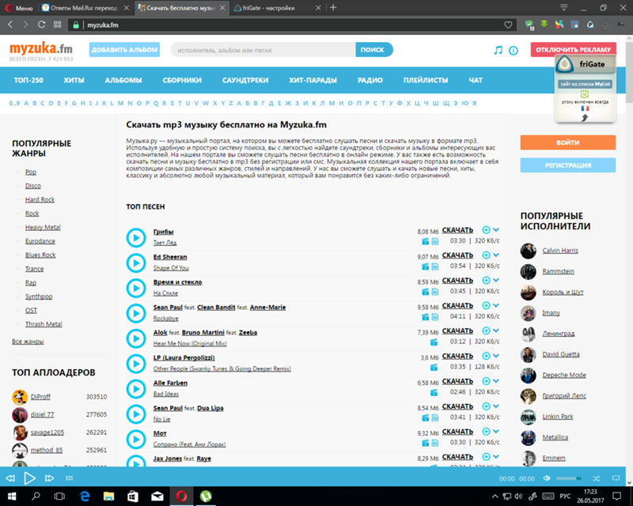This screenshot has width=633, height=506.
Task: Expand options chevron for Bad Ideas track
Action: [x=496, y=381]
